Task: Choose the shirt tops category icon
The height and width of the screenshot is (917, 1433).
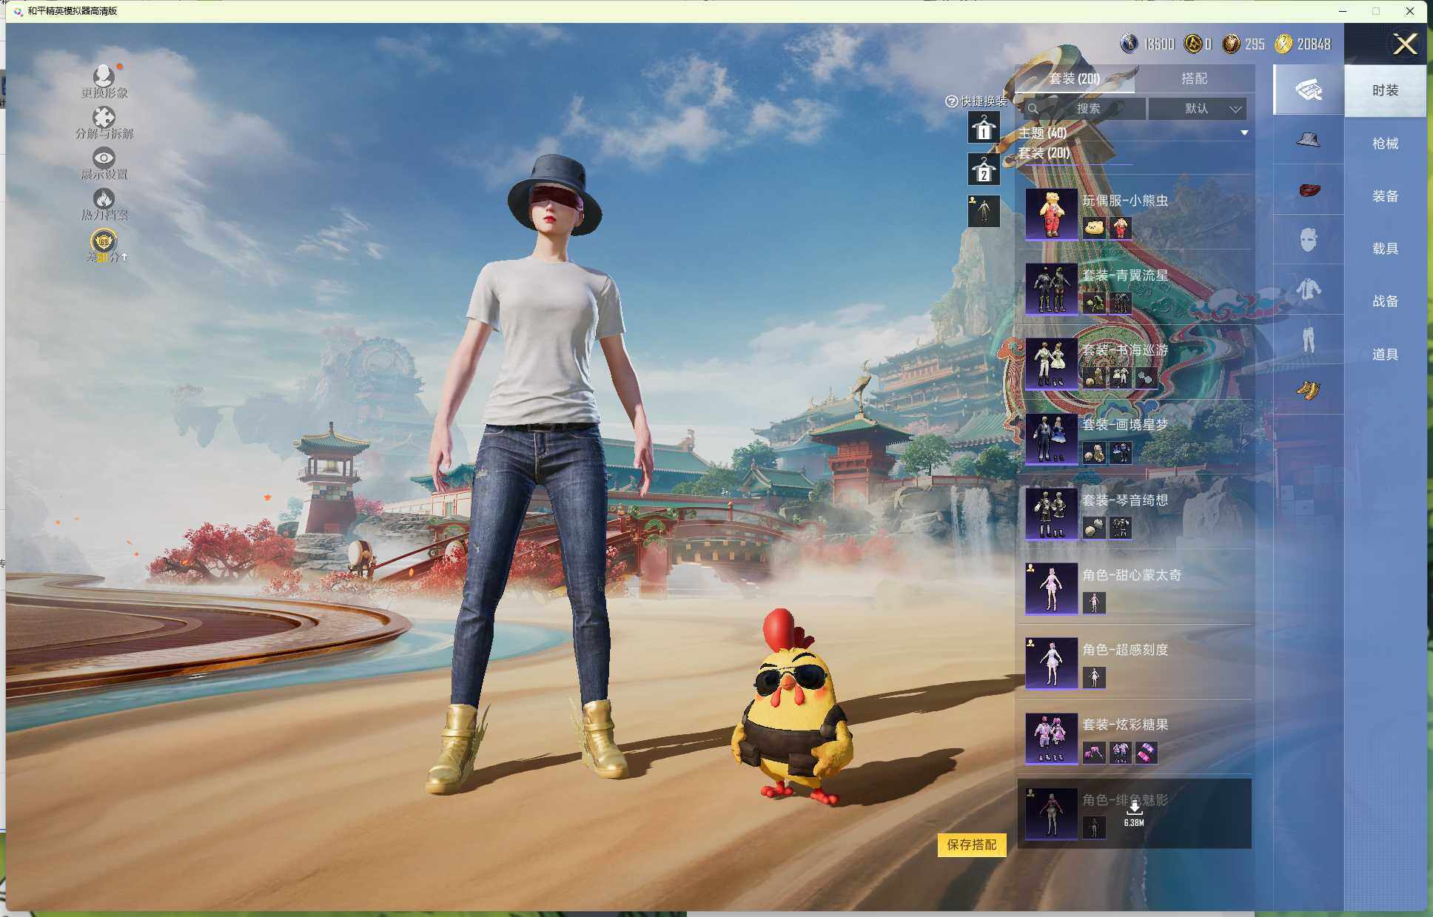Action: [x=1308, y=289]
